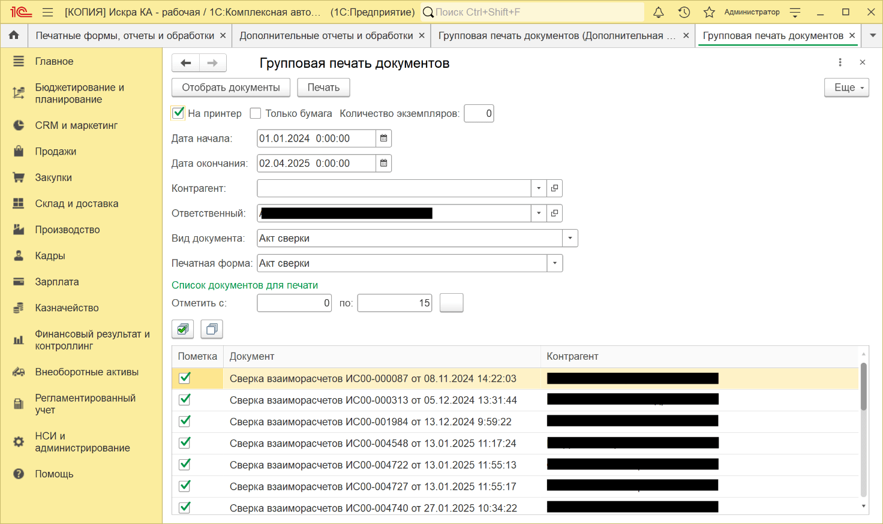883x524 pixels.
Task: Click the Количество экземпляров field
Action: click(x=479, y=113)
